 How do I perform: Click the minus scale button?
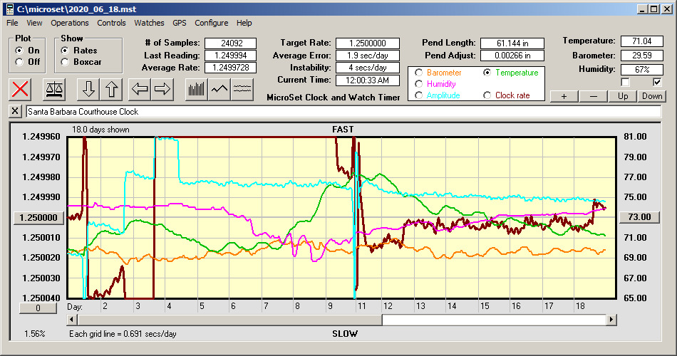coord(593,96)
